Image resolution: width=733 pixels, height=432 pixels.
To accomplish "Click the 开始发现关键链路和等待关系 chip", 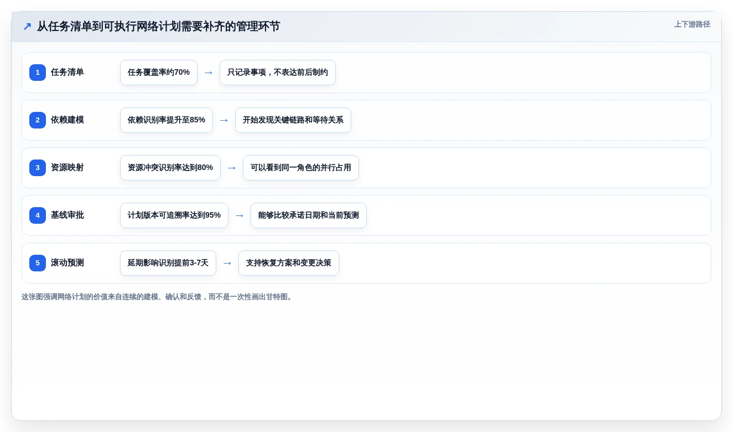I will pos(293,120).
